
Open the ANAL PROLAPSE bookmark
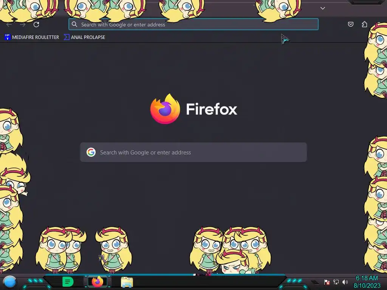pos(85,37)
